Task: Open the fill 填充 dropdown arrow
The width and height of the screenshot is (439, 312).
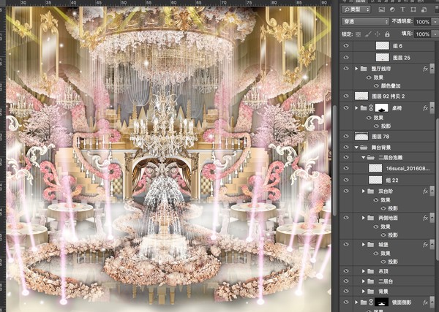Action: pos(435,34)
